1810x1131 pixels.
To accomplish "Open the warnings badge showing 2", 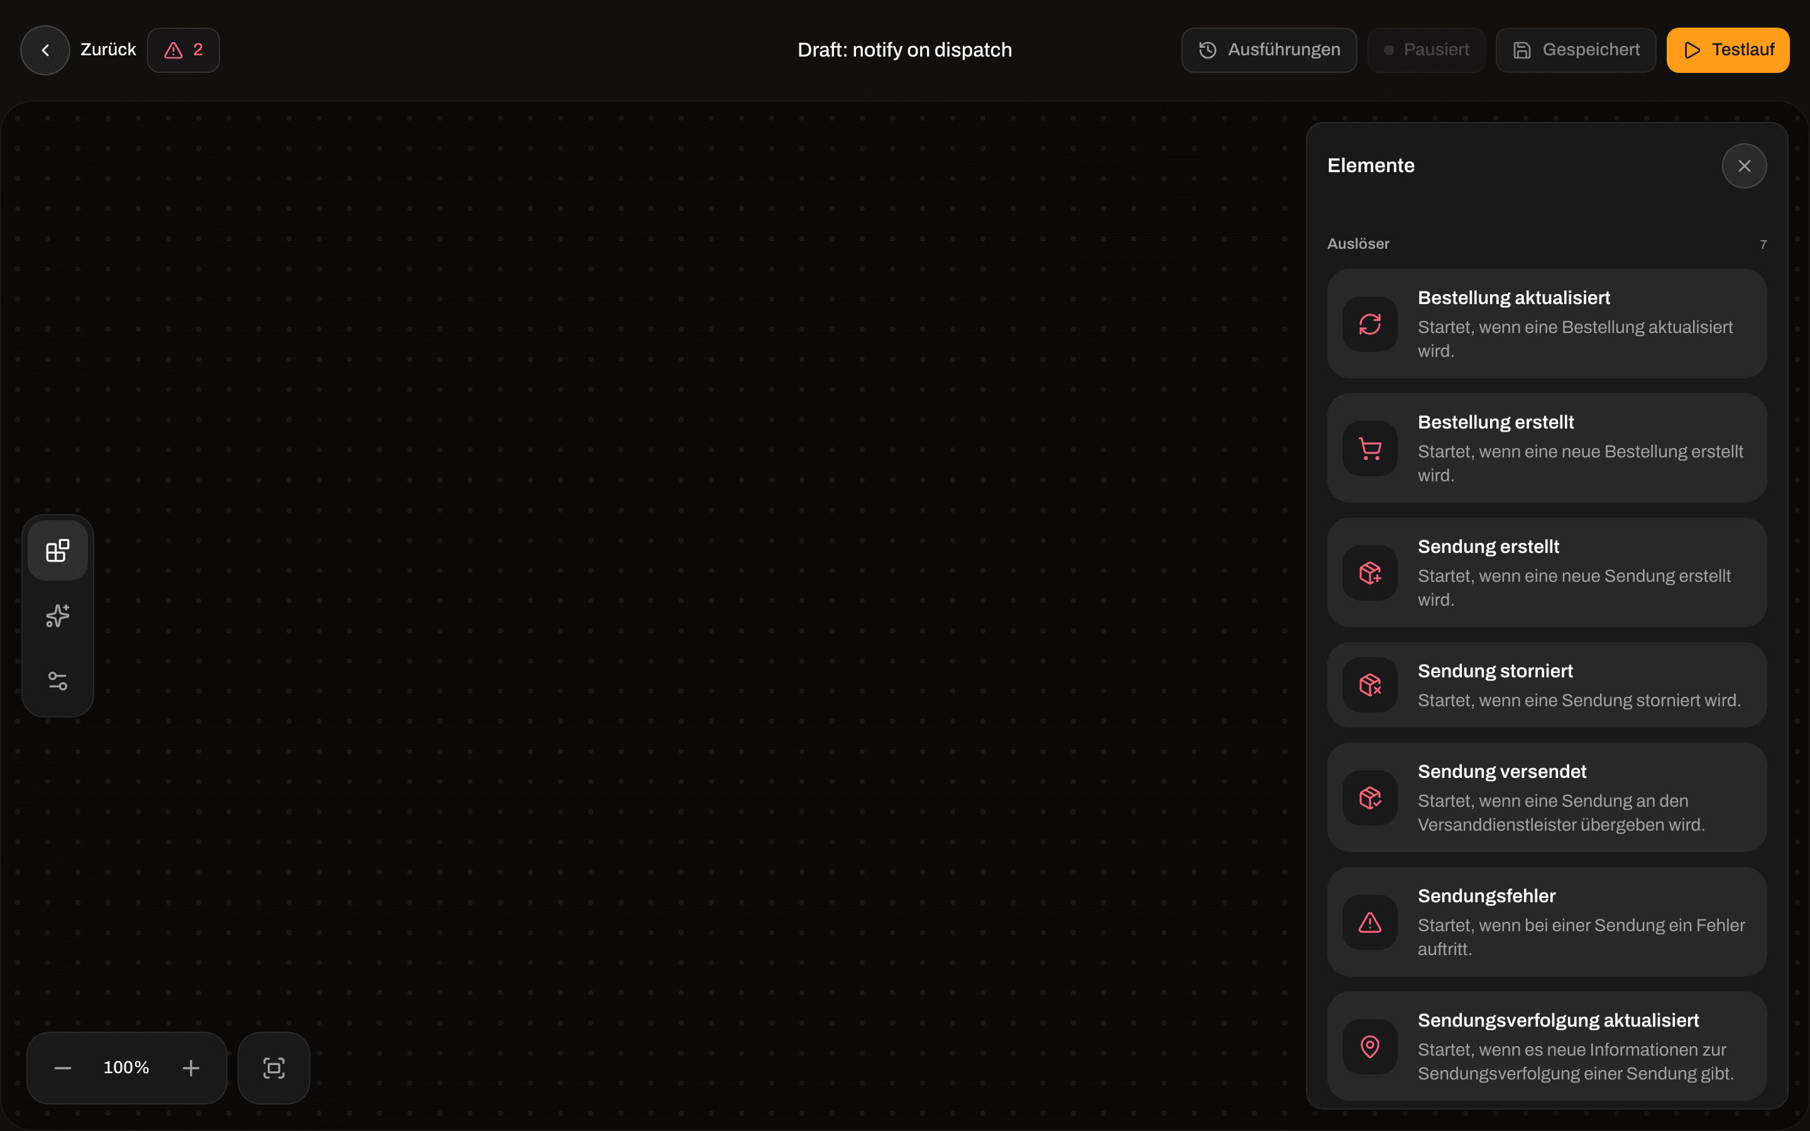I will pyautogui.click(x=184, y=50).
